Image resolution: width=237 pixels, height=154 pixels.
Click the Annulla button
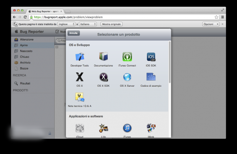coord(74,33)
